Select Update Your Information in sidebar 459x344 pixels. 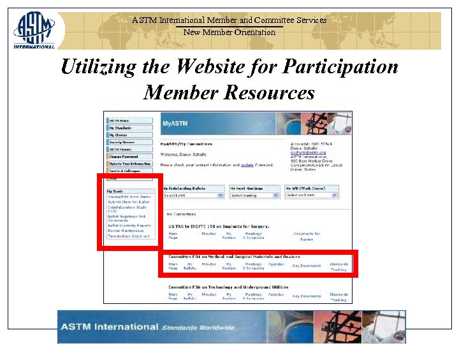[129, 164]
